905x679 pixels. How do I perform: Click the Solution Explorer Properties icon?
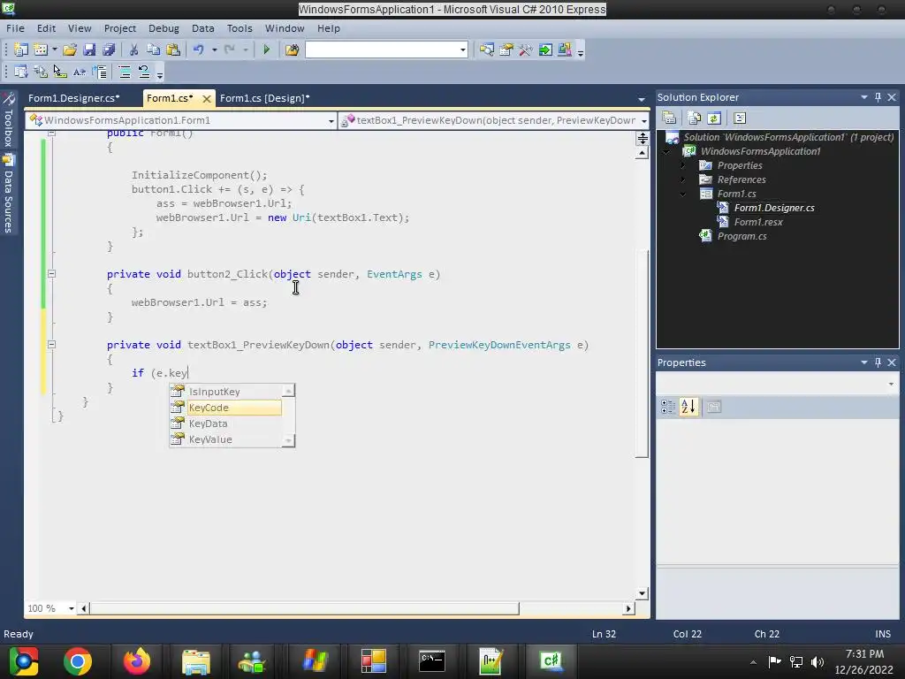[669, 118]
